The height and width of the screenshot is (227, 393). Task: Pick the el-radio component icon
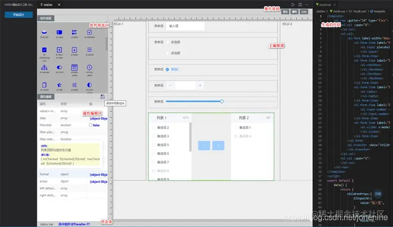pos(74,32)
